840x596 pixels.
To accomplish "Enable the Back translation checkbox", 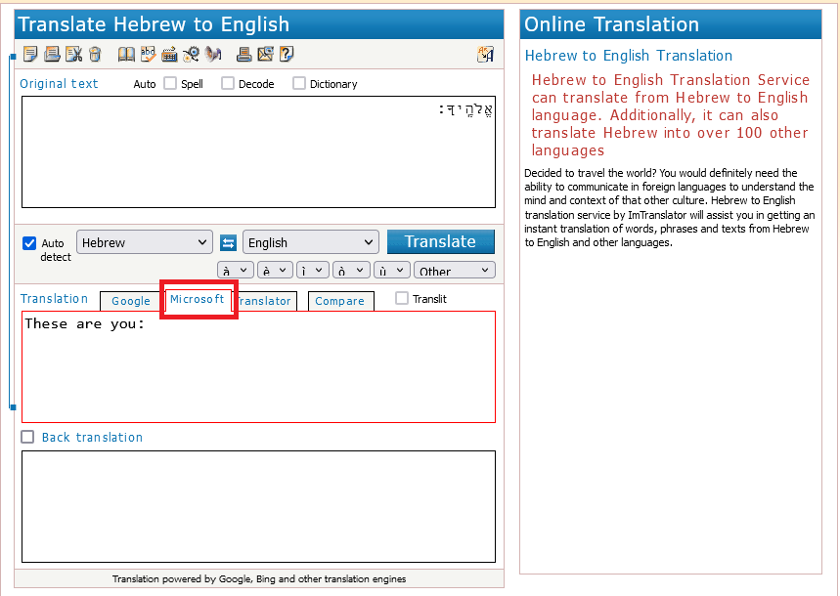I will click(27, 438).
